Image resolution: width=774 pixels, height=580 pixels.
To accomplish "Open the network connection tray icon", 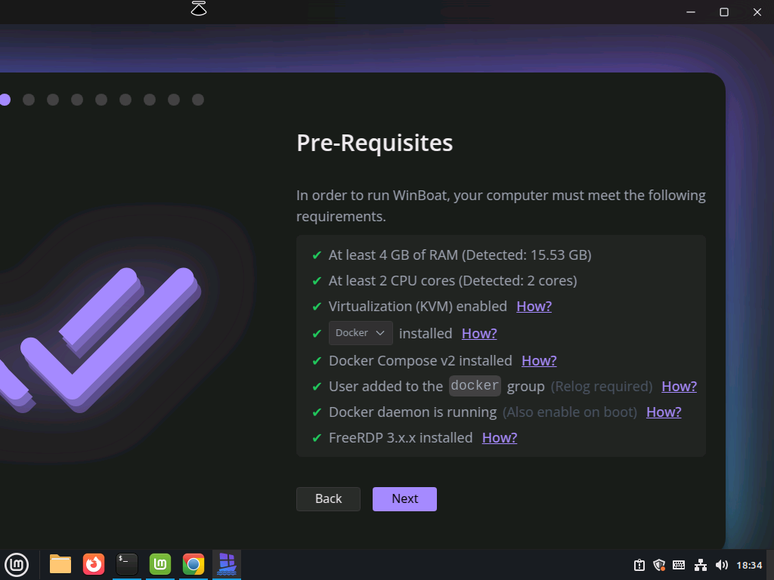I will pos(701,565).
